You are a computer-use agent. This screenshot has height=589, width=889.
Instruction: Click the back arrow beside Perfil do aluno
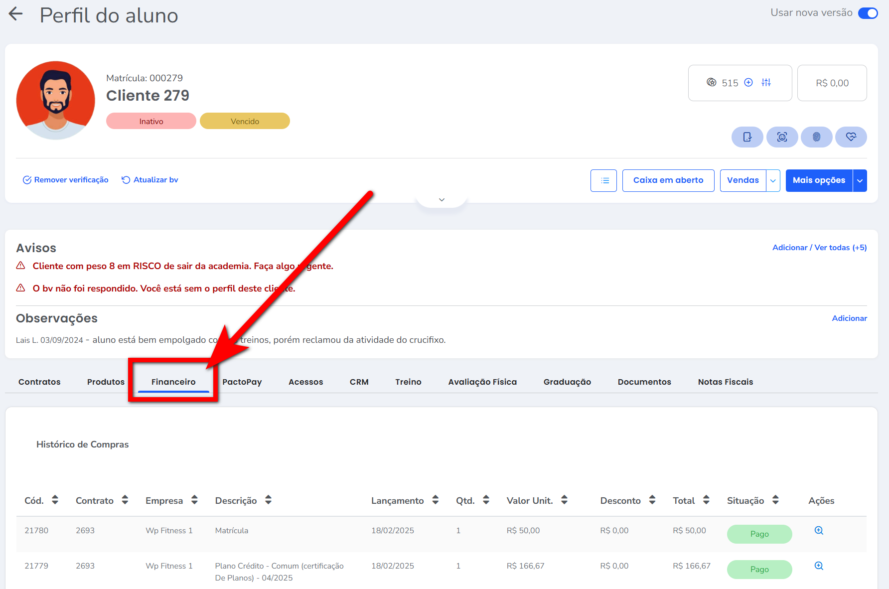pyautogui.click(x=16, y=14)
